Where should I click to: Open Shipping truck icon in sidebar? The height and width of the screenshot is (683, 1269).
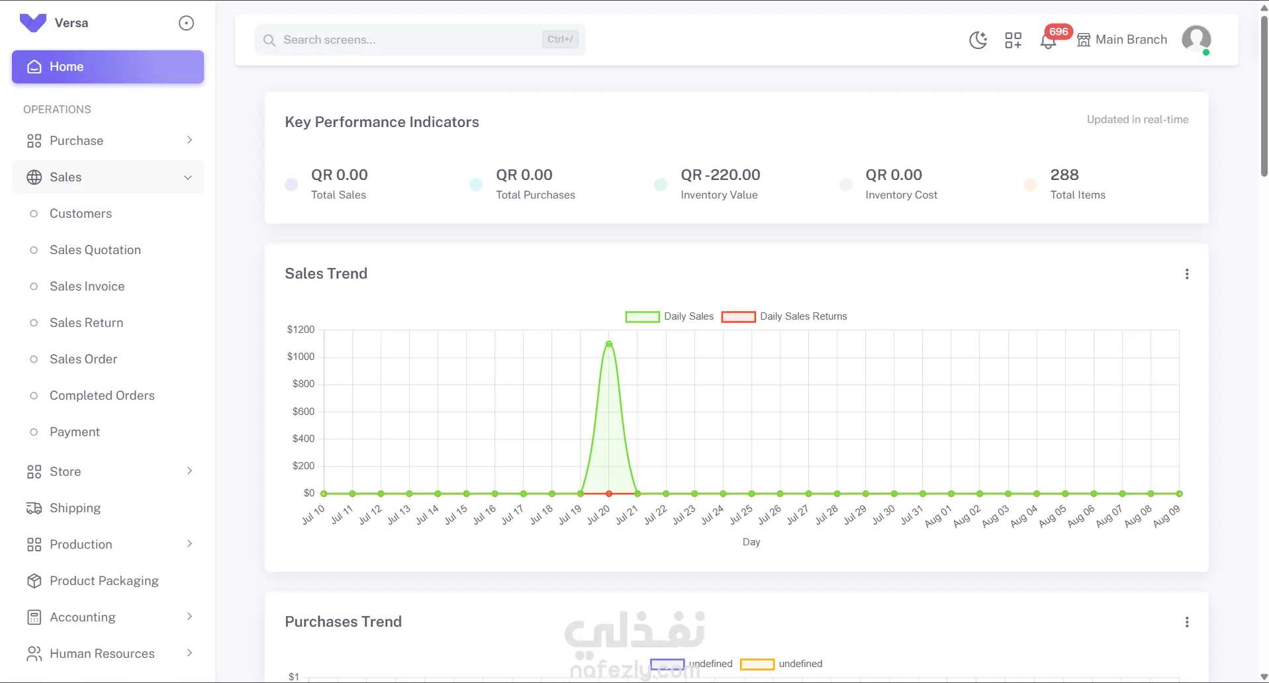[x=34, y=508]
